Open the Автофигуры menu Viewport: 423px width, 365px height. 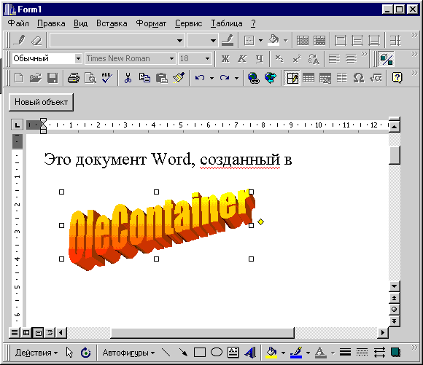(x=128, y=353)
